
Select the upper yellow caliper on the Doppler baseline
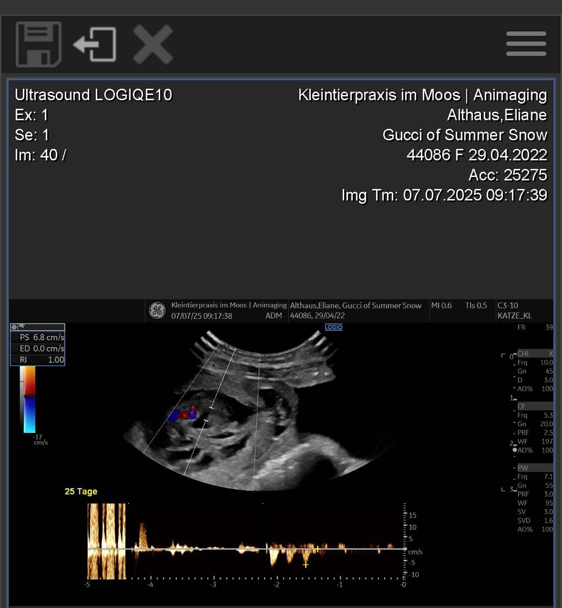pos(318,549)
